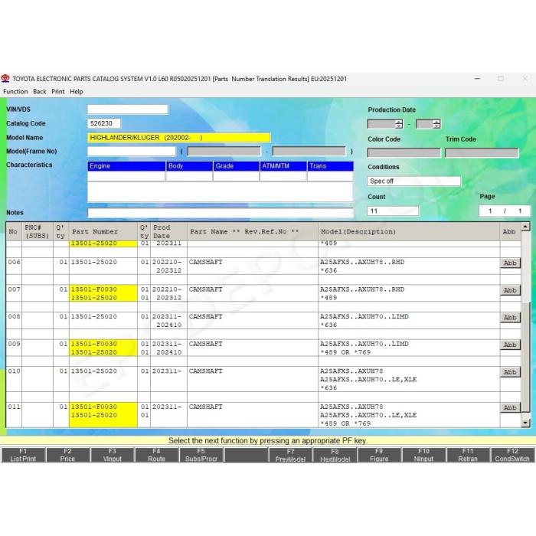
Task: Click the Abb button for row 011
Action: coord(510,407)
